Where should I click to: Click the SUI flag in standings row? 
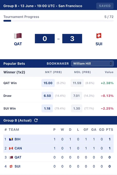click(11, 166)
